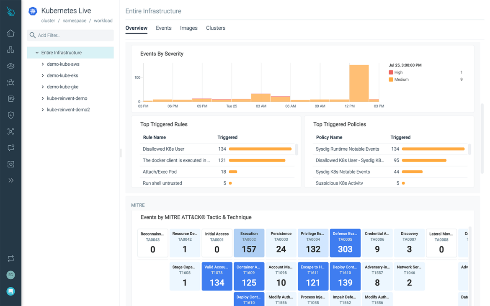Select the Valid Accounts T1078 technique card
The image size is (490, 306).
click(217, 276)
